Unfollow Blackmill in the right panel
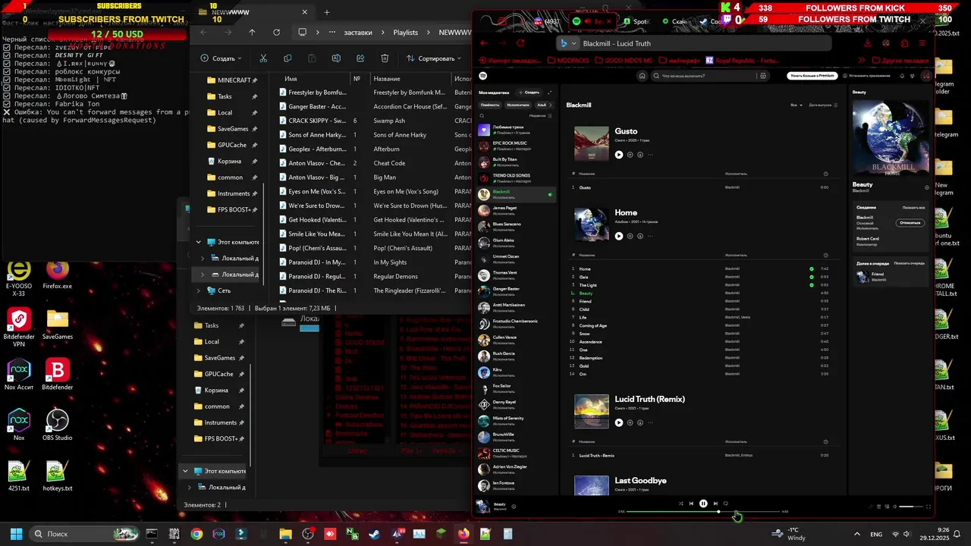The height and width of the screenshot is (546, 971). coord(910,223)
